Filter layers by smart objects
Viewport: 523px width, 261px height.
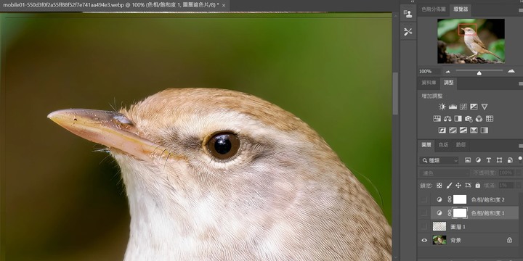[510, 160]
